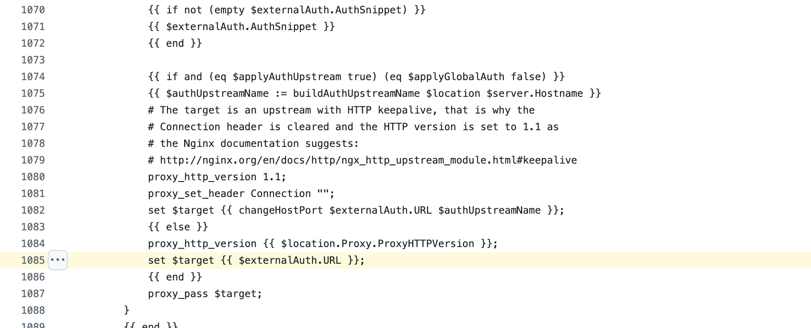The image size is (811, 328).
Task: Click line number 1087
Action: (33, 294)
